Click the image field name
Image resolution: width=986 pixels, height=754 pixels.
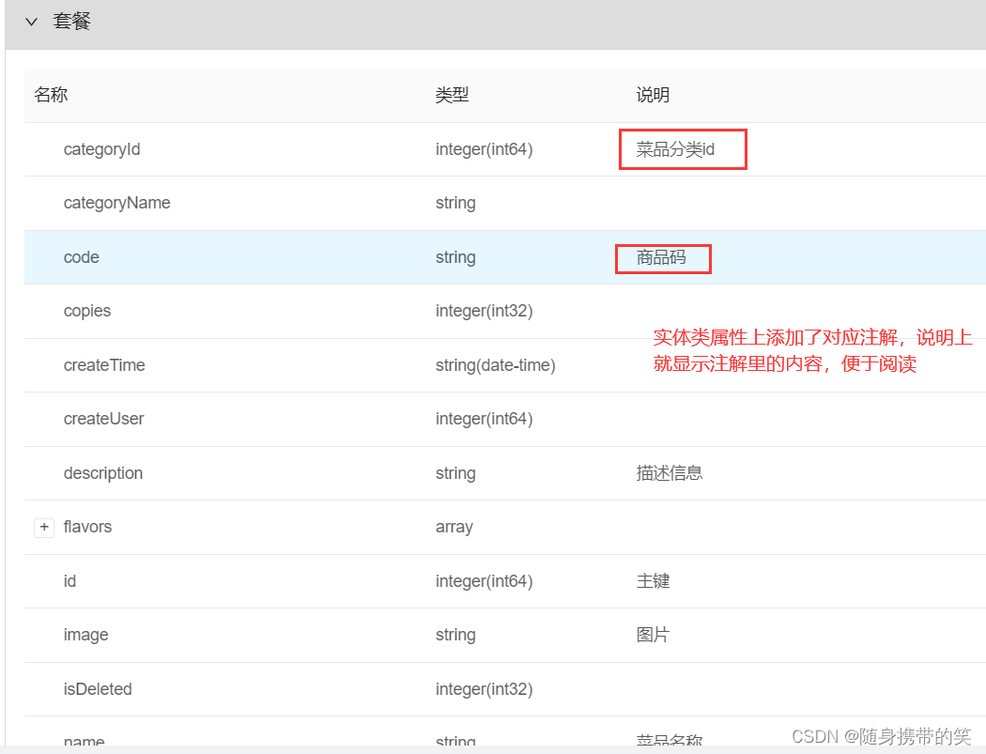pyautogui.click(x=86, y=635)
